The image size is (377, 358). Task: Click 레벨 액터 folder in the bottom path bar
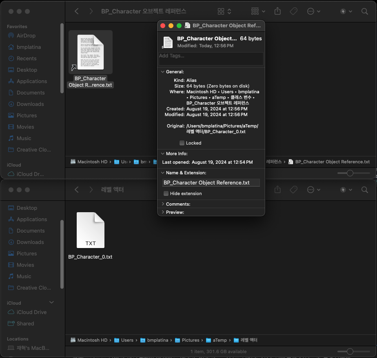pos(246,340)
